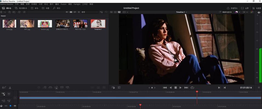The image size is (262, 109).
Task: Toggle the Bypass Color Grades icon
Action: 252,12
